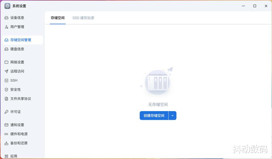The width and height of the screenshot is (272, 159).
Task: Minimize the system settings window
Action: tap(243, 6)
